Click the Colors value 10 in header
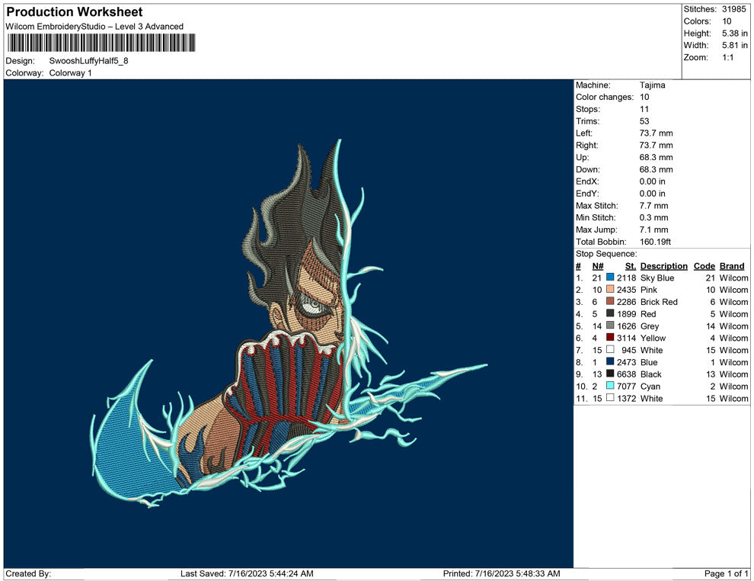The image size is (754, 581). tap(727, 21)
